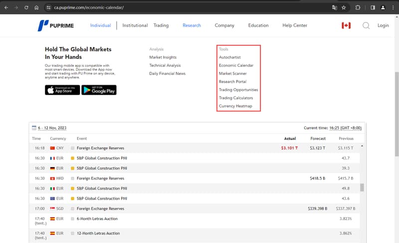Click the Previous column header

[x=346, y=138]
